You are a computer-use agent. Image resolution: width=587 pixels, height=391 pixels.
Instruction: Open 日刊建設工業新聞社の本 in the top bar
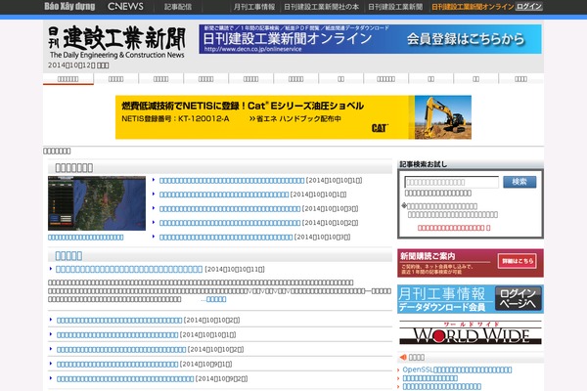point(321,7)
